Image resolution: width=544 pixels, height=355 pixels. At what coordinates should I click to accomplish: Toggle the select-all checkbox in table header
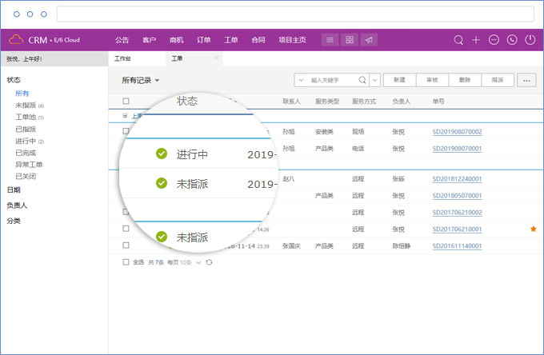(x=126, y=102)
